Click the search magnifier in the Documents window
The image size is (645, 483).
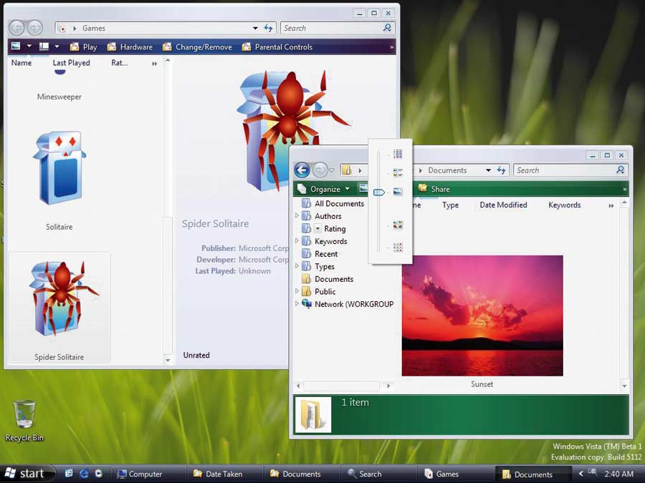[x=621, y=170]
